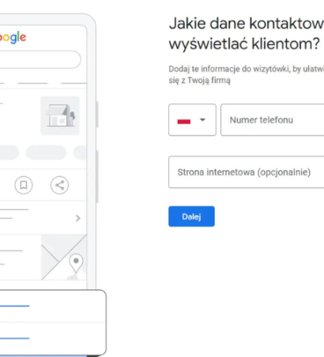
Task: Click the search bar in phone mockup
Action: (x=40, y=59)
